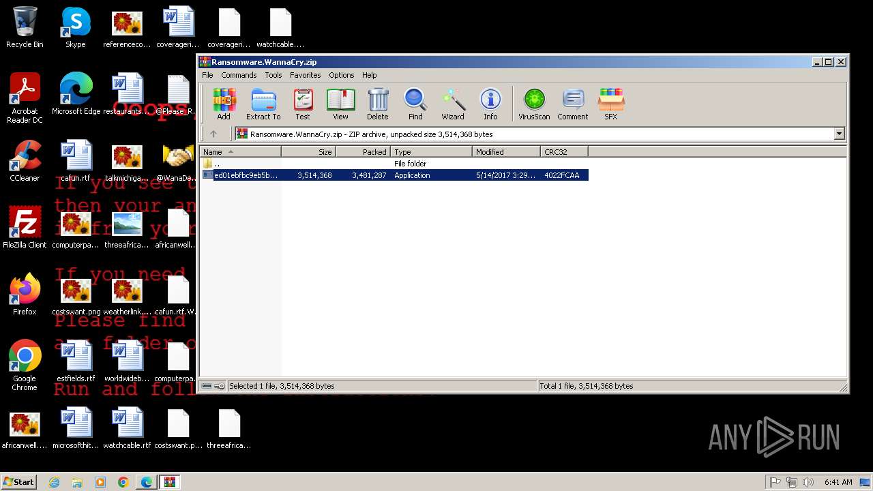Open the File menu

[x=207, y=75]
